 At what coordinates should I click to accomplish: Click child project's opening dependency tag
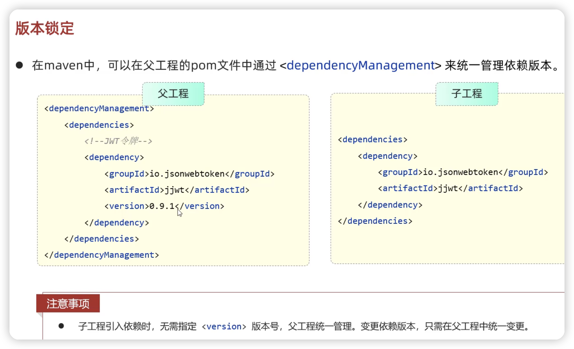pyautogui.click(x=388, y=156)
